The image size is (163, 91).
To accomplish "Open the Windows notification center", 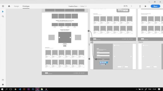I will [x=159, y=89].
